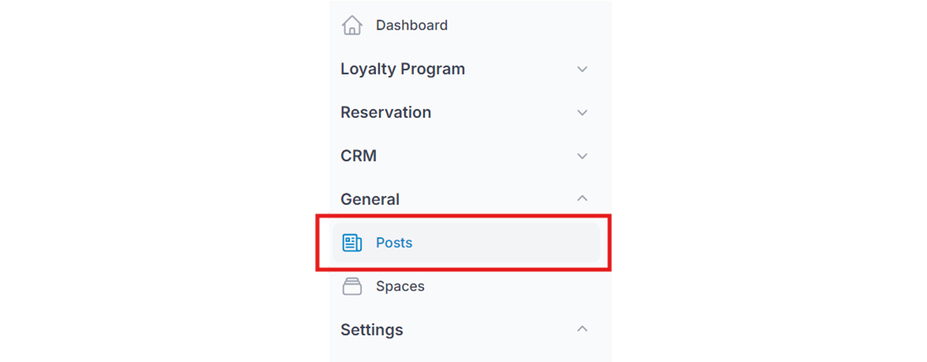
Task: Click the Dashboard home icon
Action: [352, 25]
